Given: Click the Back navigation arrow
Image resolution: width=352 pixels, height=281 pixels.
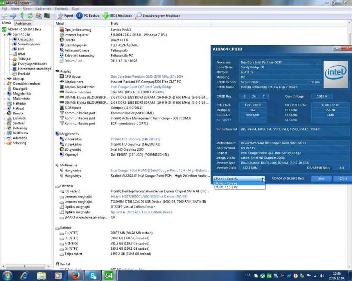Looking at the screenshot, I should [5, 16].
